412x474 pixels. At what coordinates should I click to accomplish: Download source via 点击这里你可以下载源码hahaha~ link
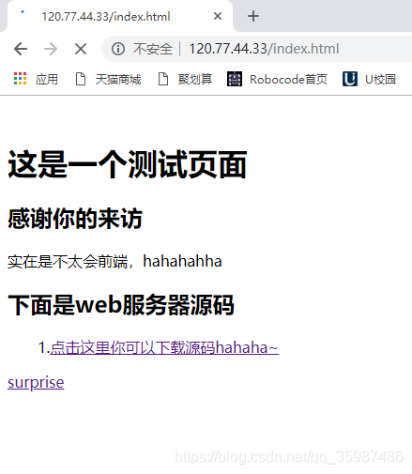tap(164, 347)
